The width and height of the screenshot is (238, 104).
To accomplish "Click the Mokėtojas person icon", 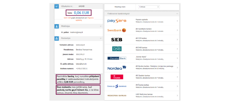I will pos(57,26).
